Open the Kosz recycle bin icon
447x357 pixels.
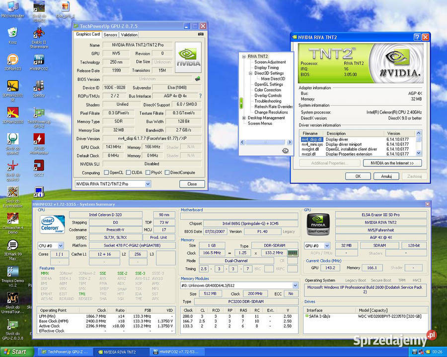point(12,36)
